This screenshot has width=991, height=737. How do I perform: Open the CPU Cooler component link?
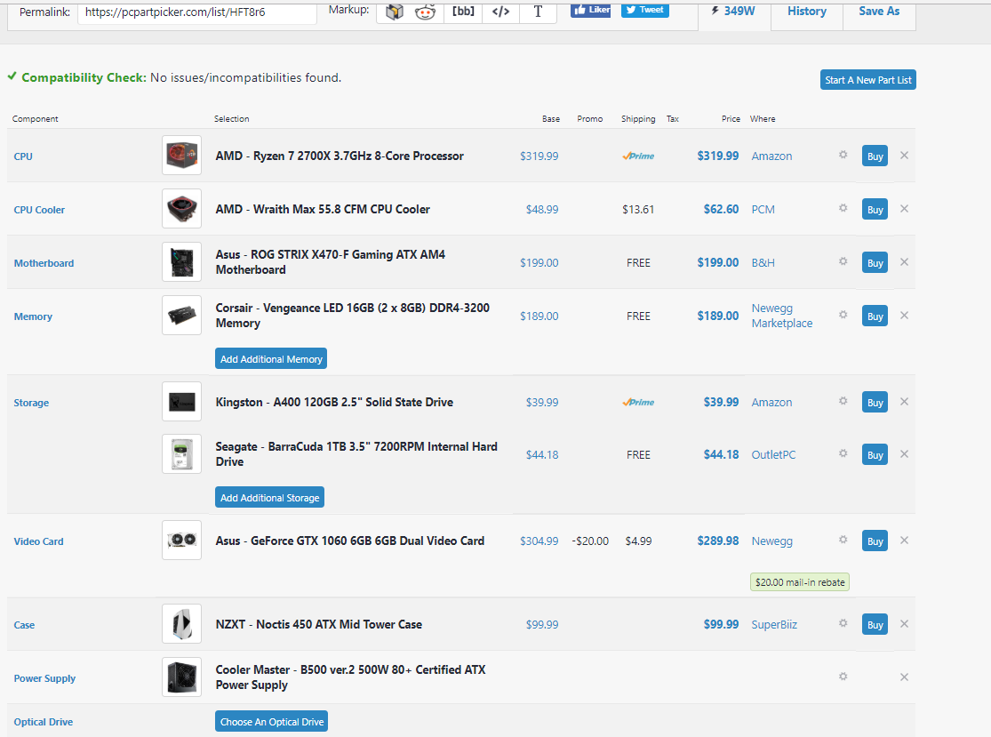(39, 210)
